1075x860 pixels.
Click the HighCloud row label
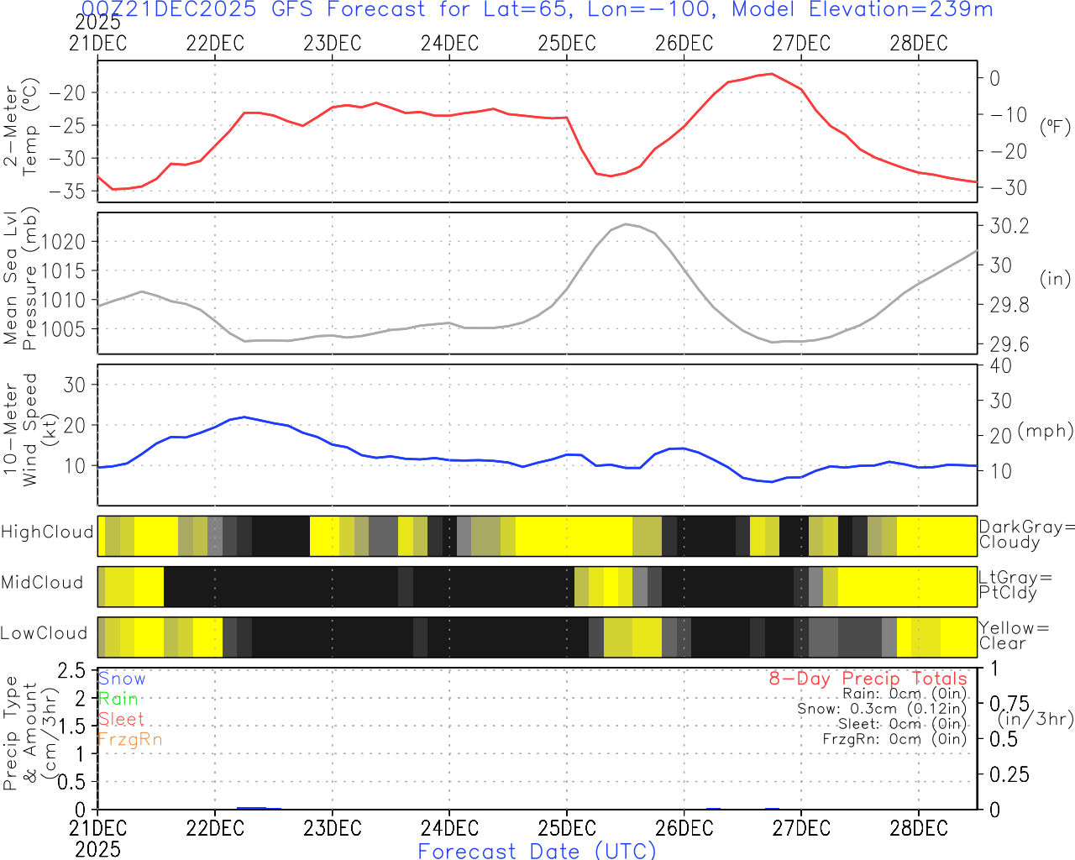click(x=47, y=532)
